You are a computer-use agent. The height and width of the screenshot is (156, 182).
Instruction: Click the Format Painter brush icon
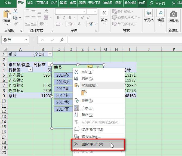[x=16, y=24]
